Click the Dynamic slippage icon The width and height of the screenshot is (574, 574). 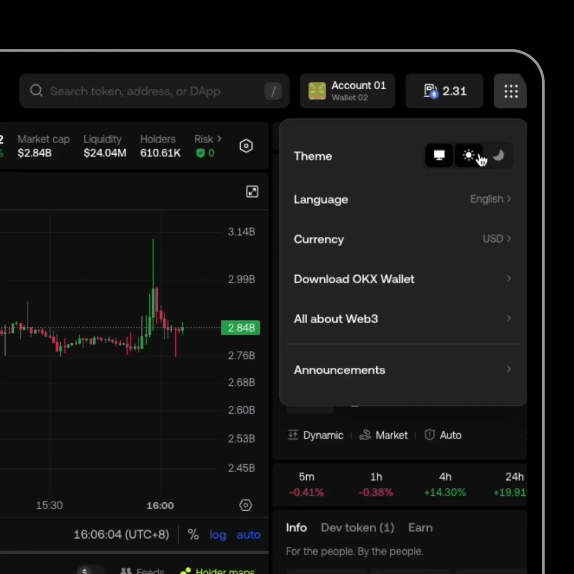[x=293, y=435]
